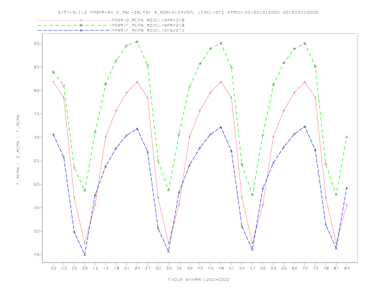Click x-axis tick label 78
Image resolution: width=378 pixels, height=292 pixels.
pyautogui.click(x=325, y=268)
